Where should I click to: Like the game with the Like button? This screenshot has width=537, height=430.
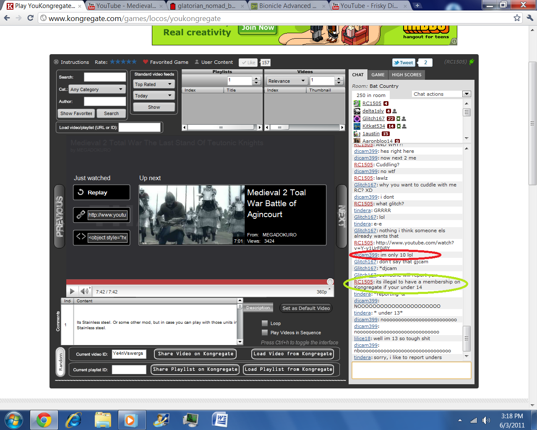click(x=248, y=63)
